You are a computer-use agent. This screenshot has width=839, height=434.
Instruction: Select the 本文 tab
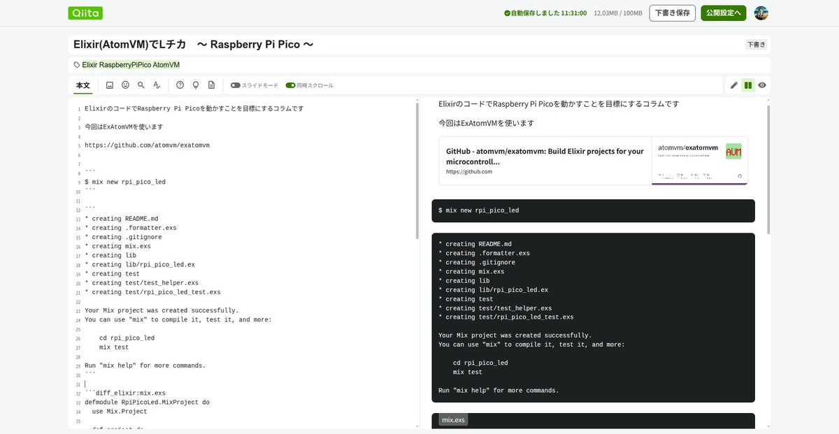tap(83, 85)
